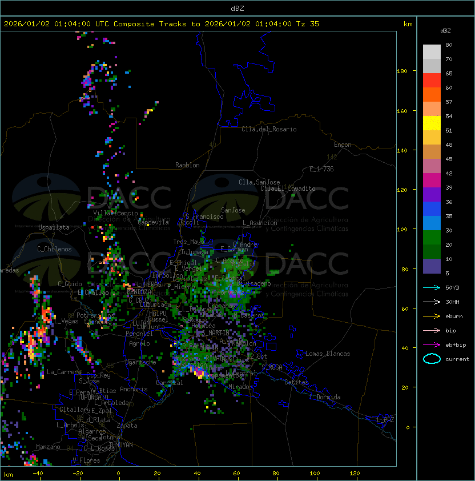Click the 'Clla.SanJose' map label
Screen dimensions: 475x481
click(x=259, y=182)
